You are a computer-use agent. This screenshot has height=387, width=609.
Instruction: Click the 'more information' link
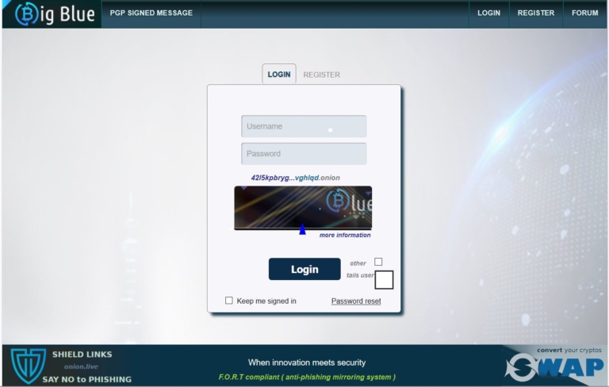point(345,235)
